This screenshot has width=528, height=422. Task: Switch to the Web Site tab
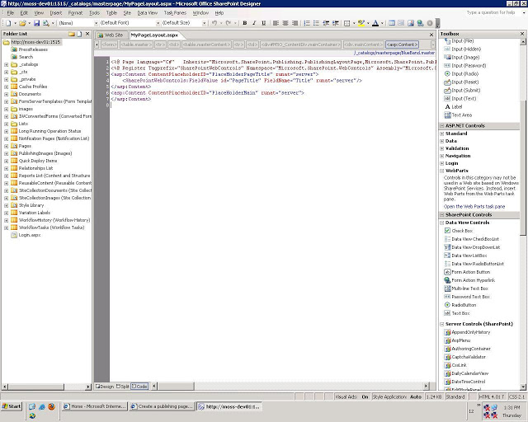(x=111, y=35)
